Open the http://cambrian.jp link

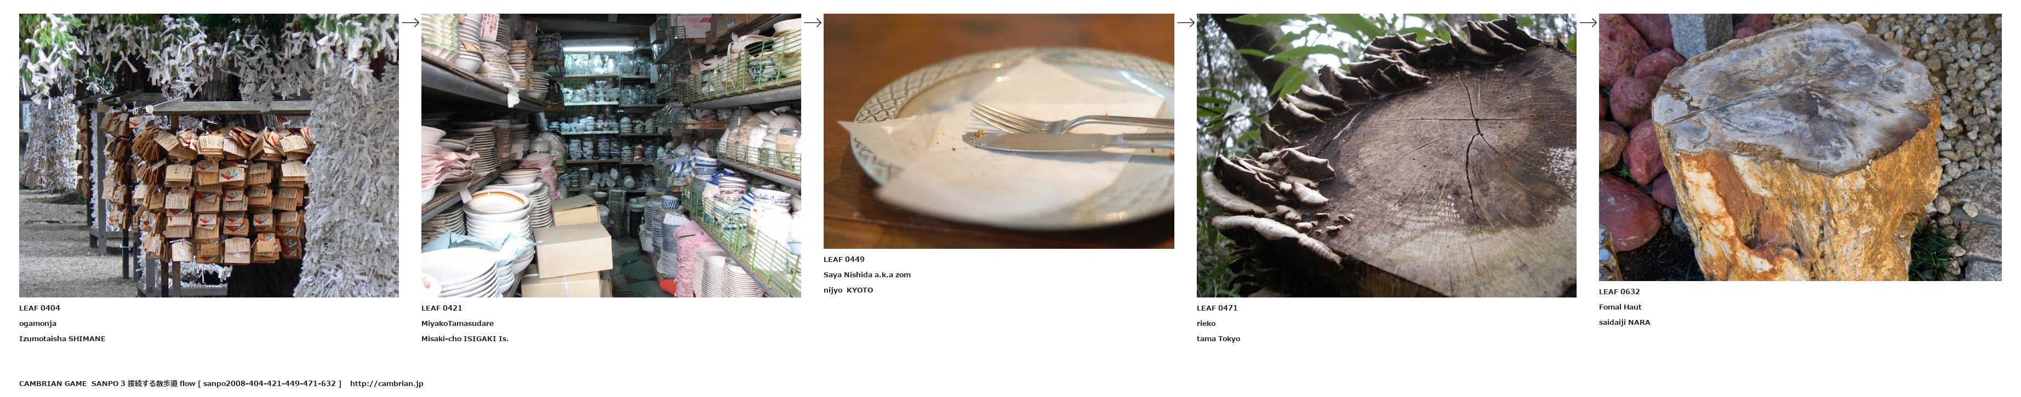click(387, 384)
